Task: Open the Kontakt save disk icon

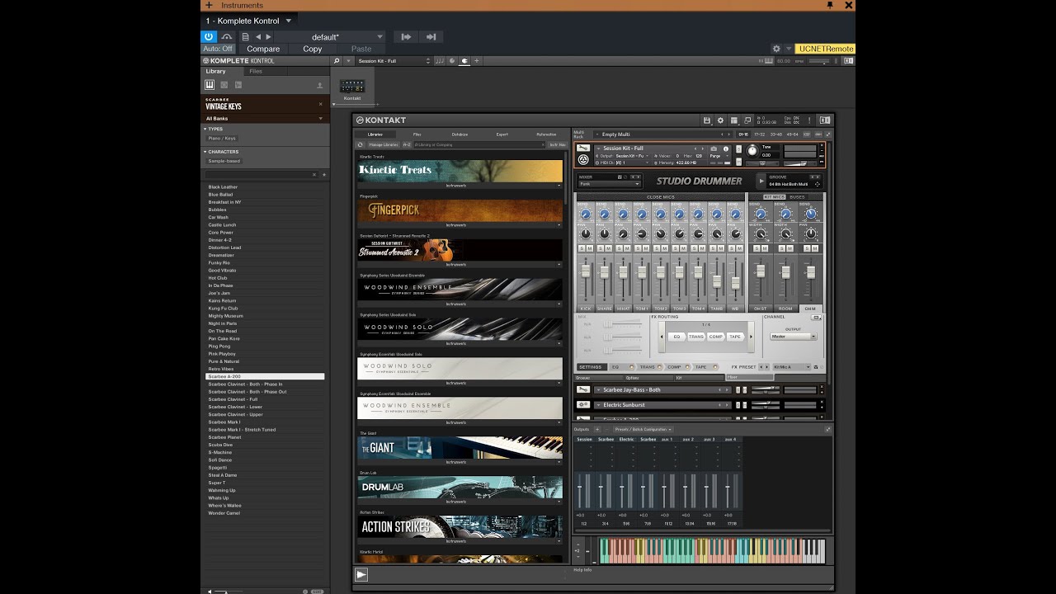Action: pyautogui.click(x=706, y=120)
